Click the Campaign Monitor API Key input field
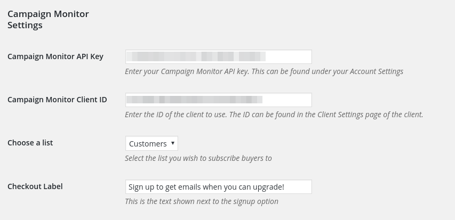The image size is (455, 220). click(x=218, y=56)
